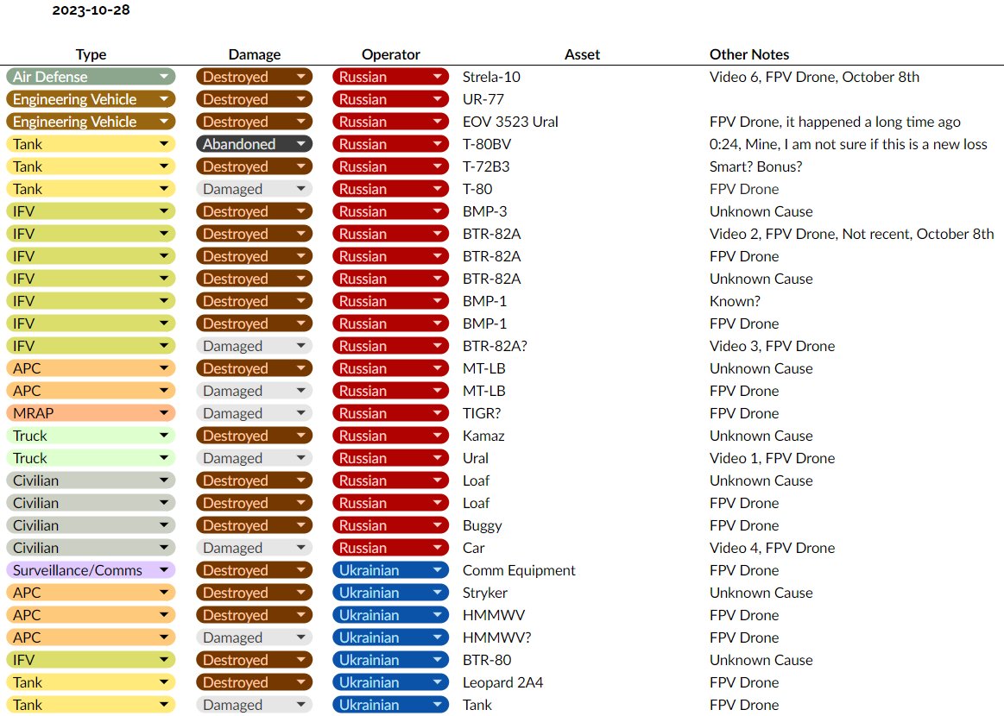Open Operator dropdown in the Strela-10 row
The image size is (1004, 716).
pos(390,77)
